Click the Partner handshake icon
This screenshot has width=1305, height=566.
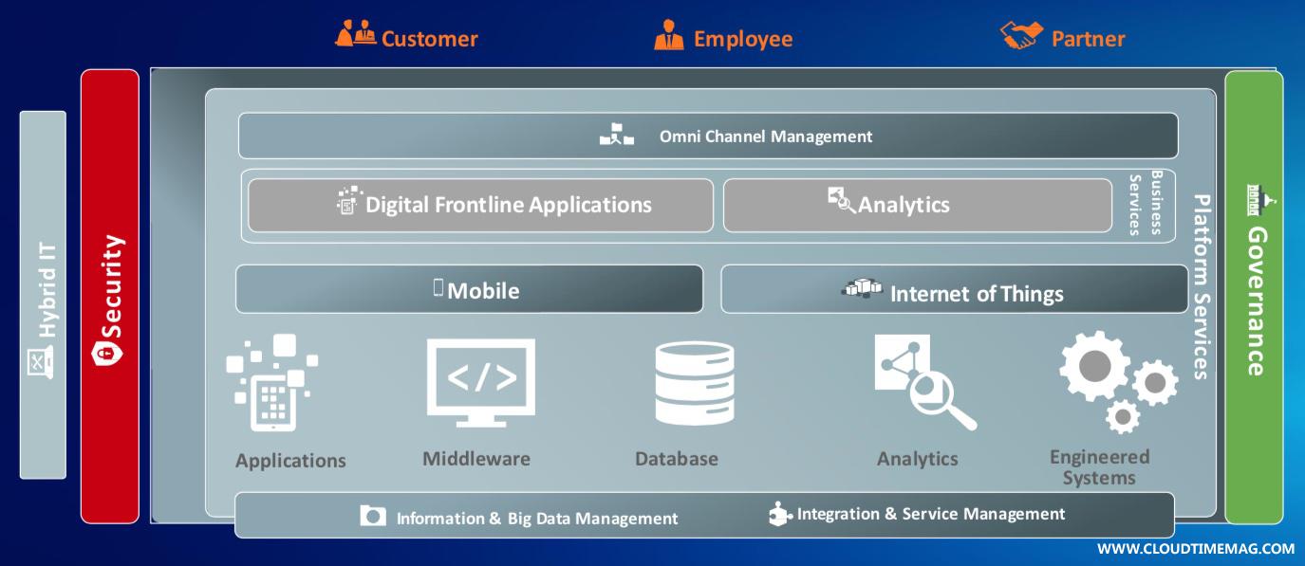click(x=1021, y=36)
